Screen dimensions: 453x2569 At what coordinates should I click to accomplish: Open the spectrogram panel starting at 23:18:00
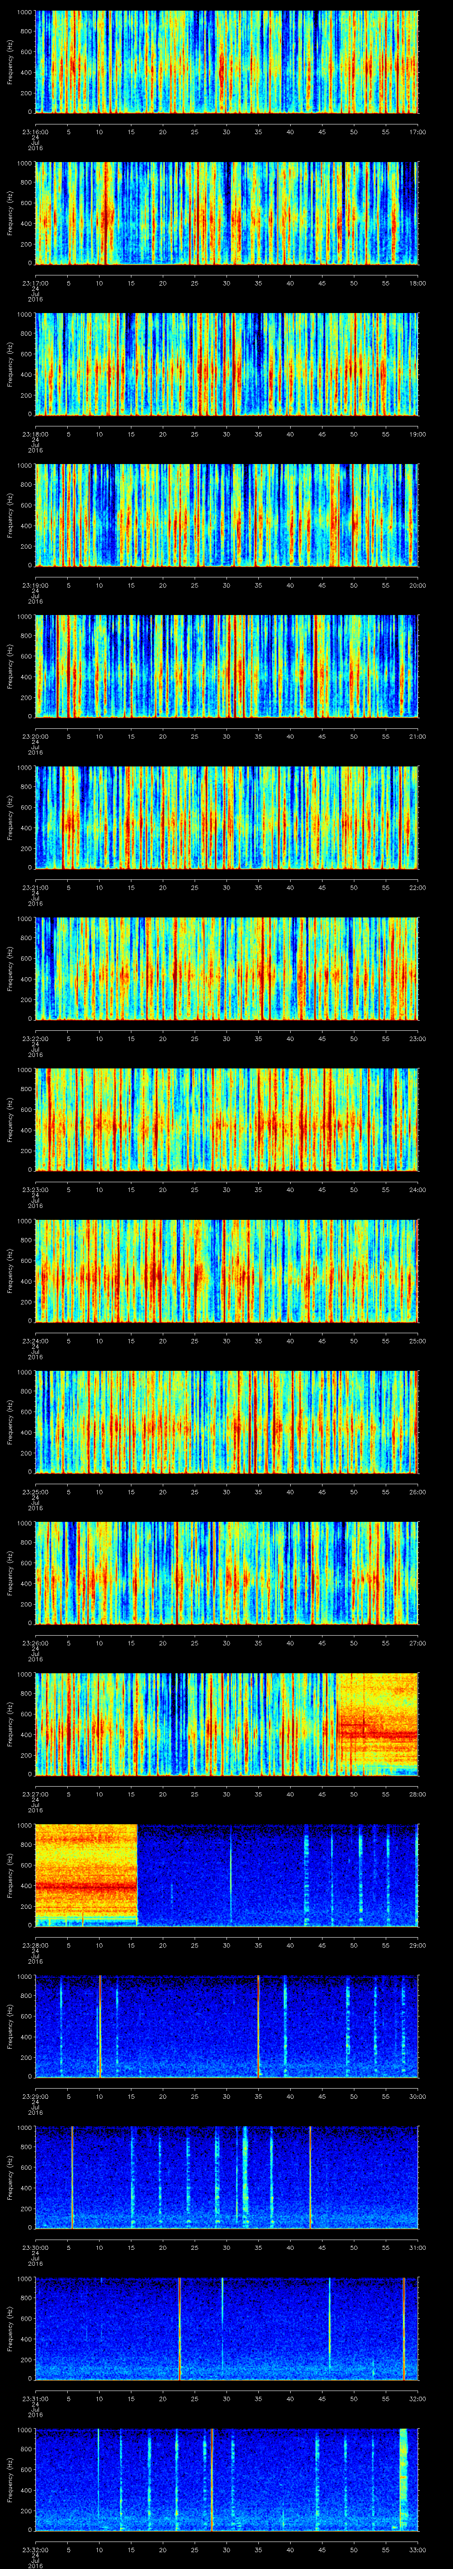point(226,364)
